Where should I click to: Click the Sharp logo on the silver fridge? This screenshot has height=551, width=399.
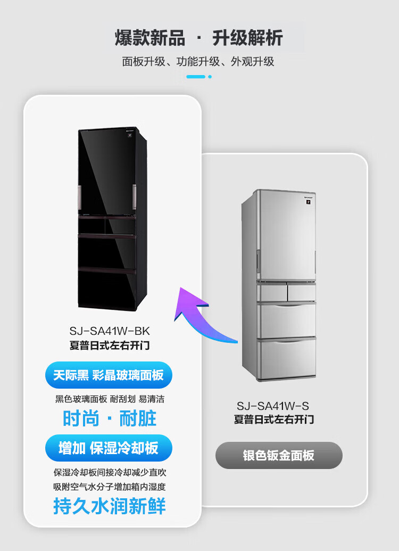point(309,200)
